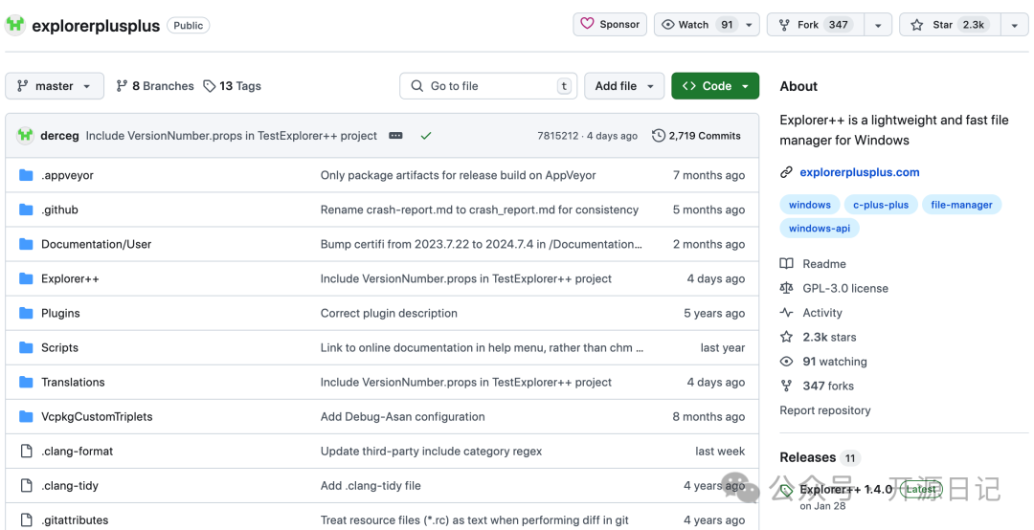This screenshot has height=530, width=1034.
Task: Open derceg author link
Action: pos(59,136)
